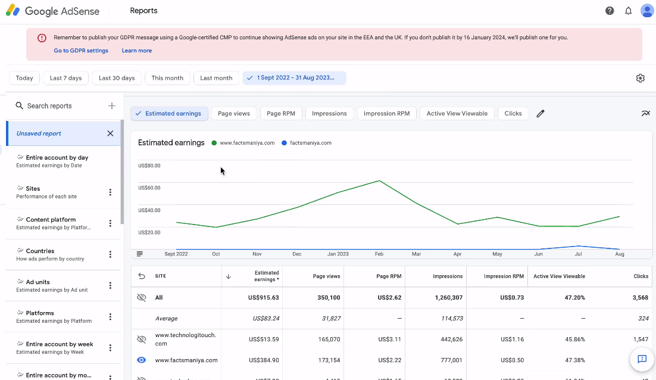Sort by the Estimated earnings down arrow
Viewport: 656px width, 380px height.
[229, 276]
